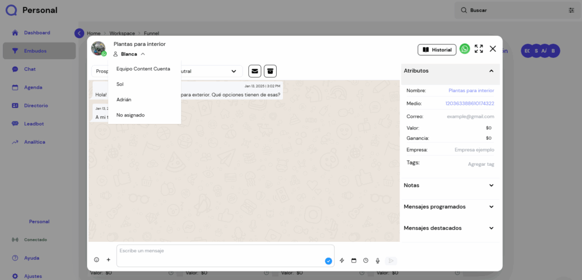Collapse the Atributos section
Image resolution: width=582 pixels, height=280 pixels.
coord(491,71)
